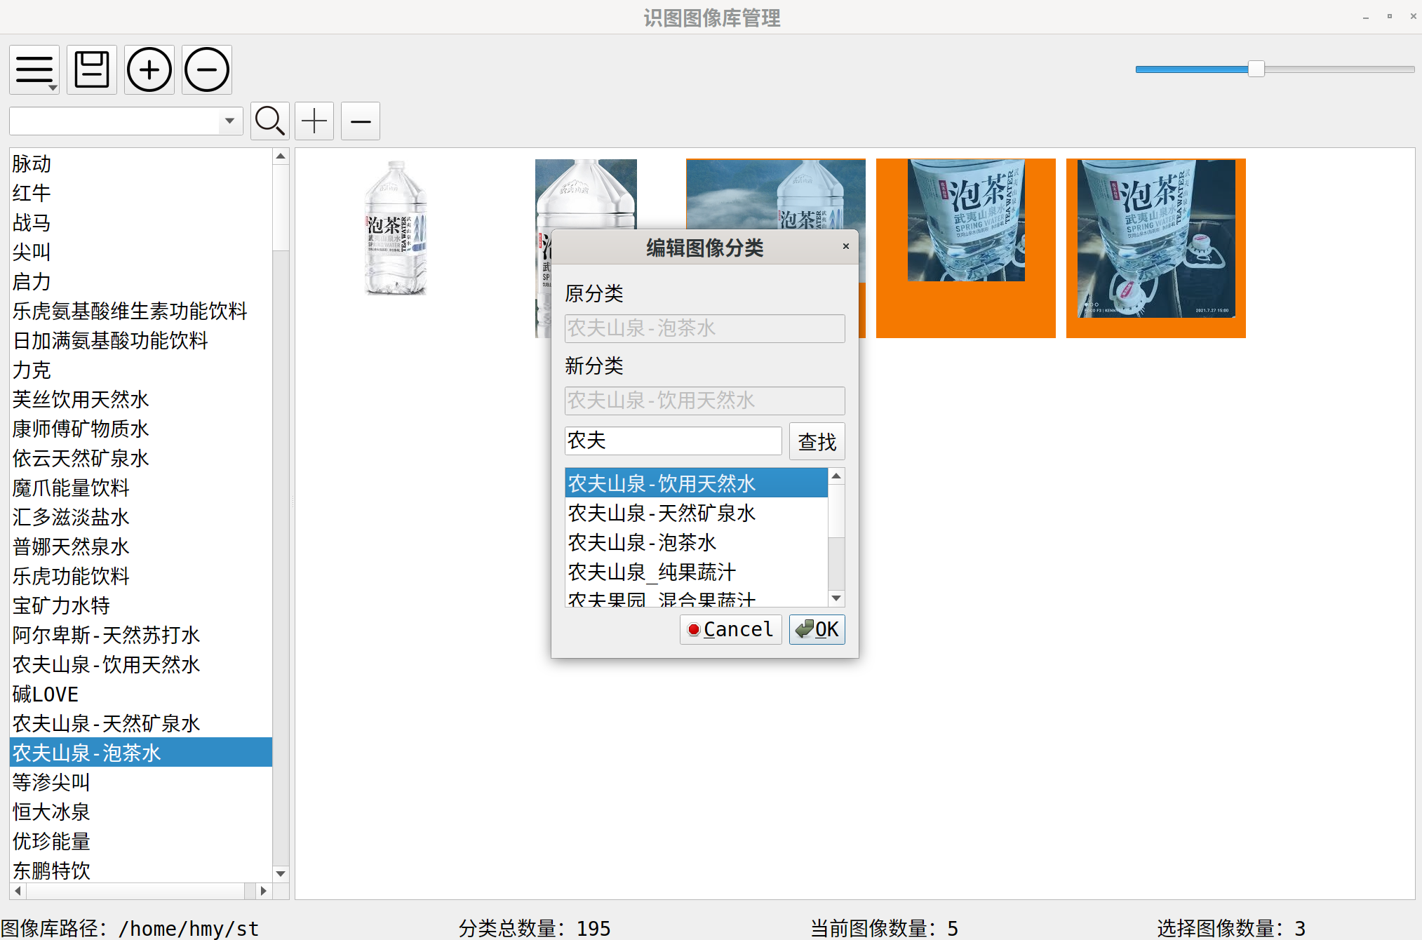This screenshot has height=940, width=1422.
Task: Select 阿尔卑斯-天然苏打水 category
Action: 140,635
